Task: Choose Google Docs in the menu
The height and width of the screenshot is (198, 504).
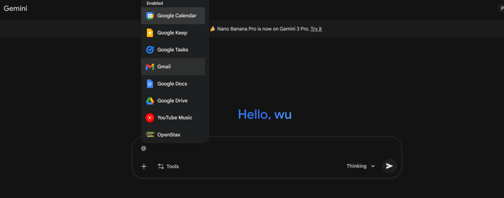Action: (x=173, y=84)
